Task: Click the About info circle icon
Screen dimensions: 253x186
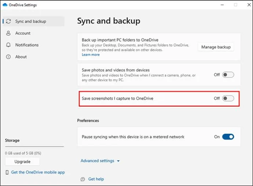Action: pyautogui.click(x=8, y=57)
